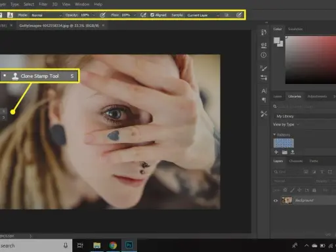Filter layers by type layer T icon

[322, 172]
